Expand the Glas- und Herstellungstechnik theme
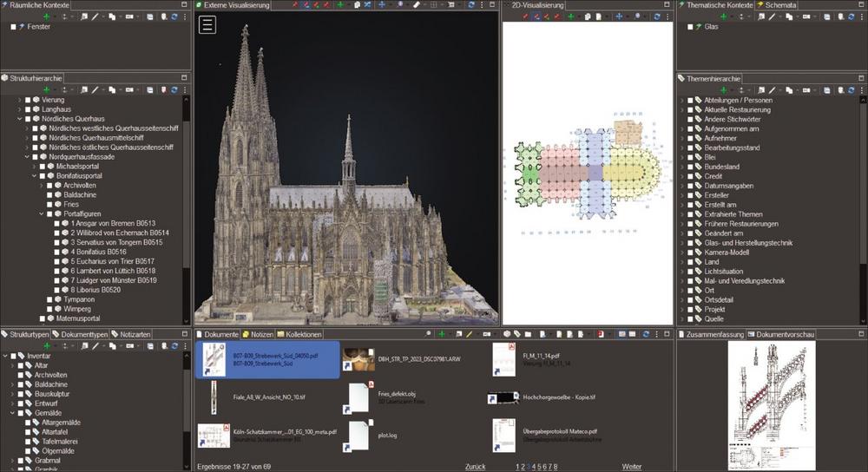 [x=681, y=243]
